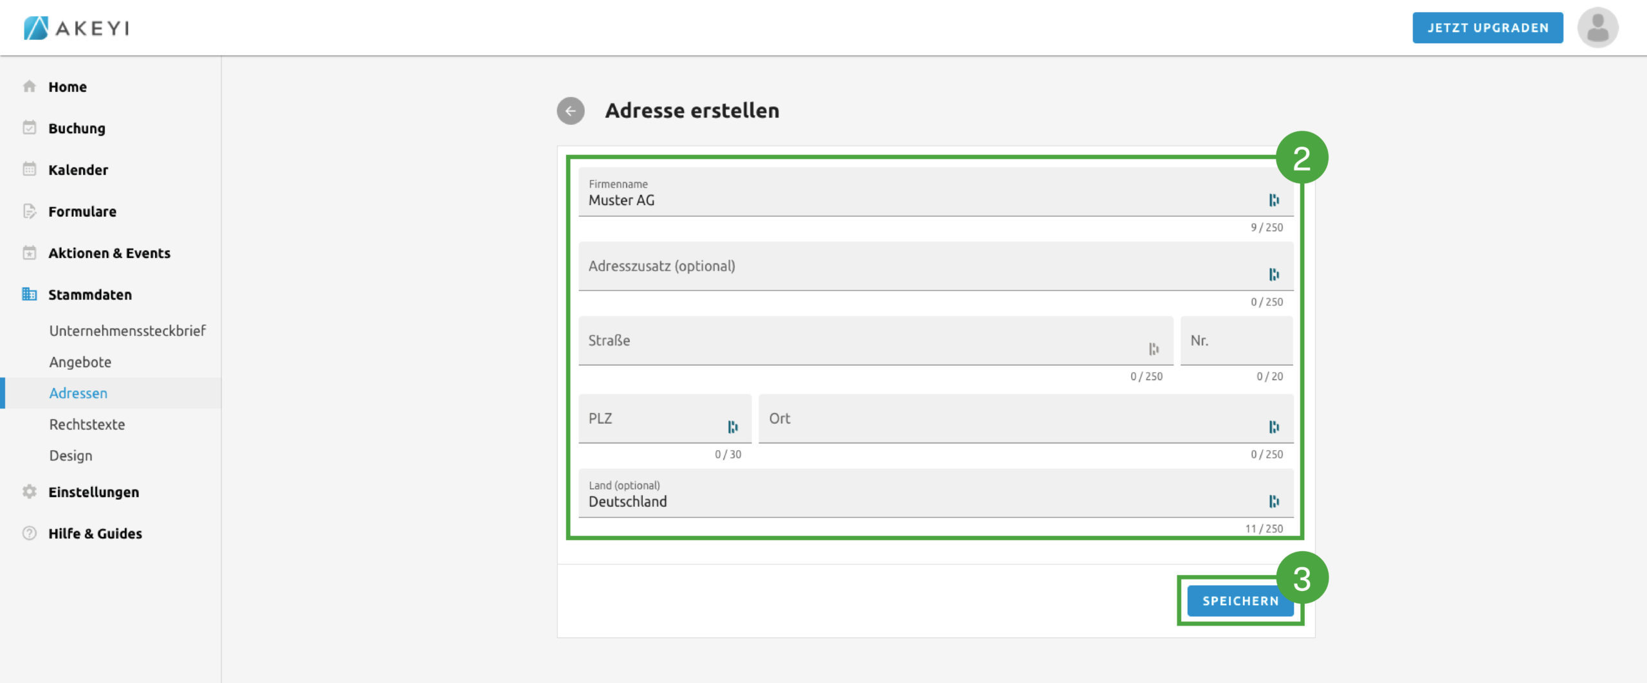
Task: Select Unternehmenssteckbrief submenu item
Action: coord(127,331)
